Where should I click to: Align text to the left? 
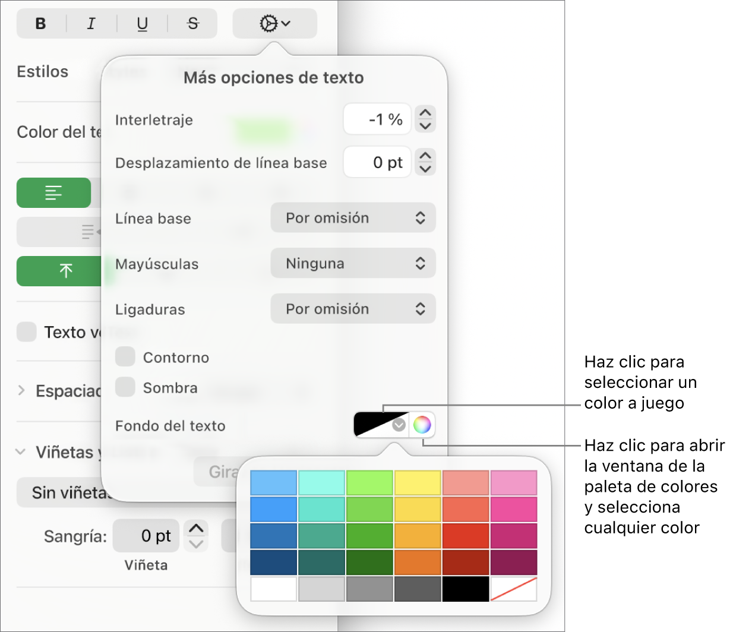pyautogui.click(x=53, y=193)
